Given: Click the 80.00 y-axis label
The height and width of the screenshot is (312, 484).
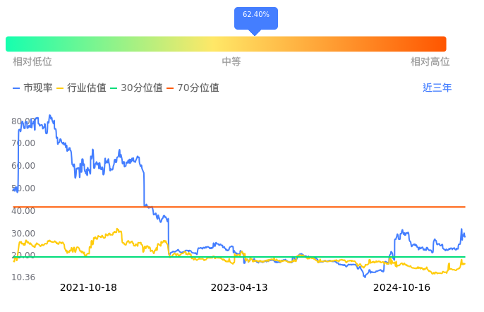Looking at the screenshot, I should pyautogui.click(x=23, y=121).
